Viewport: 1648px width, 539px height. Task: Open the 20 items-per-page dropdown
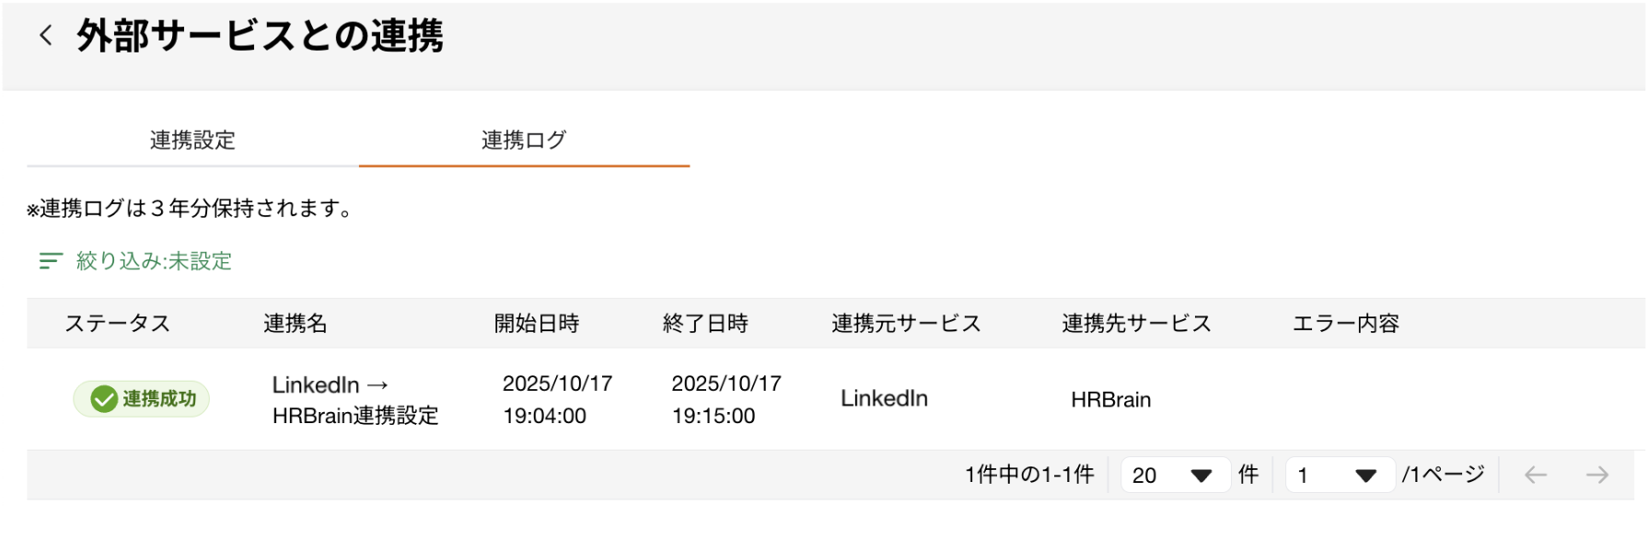coord(1174,476)
